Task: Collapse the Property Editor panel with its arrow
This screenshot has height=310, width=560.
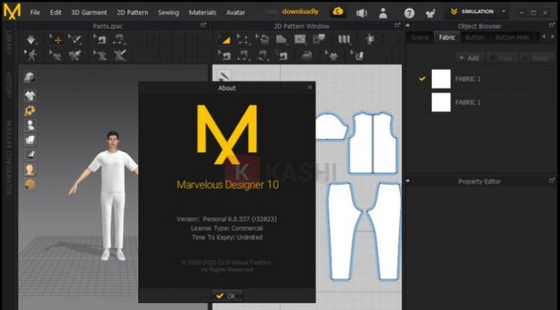Action: (408, 181)
